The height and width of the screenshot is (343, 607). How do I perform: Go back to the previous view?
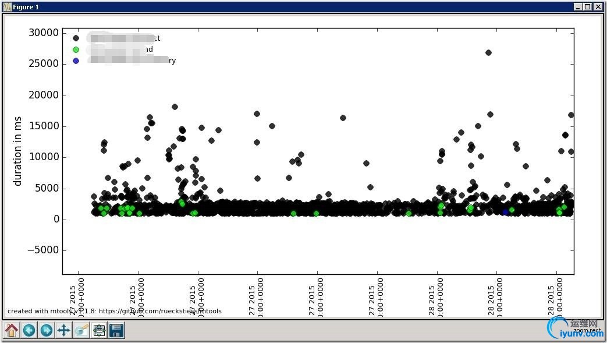[x=29, y=331]
